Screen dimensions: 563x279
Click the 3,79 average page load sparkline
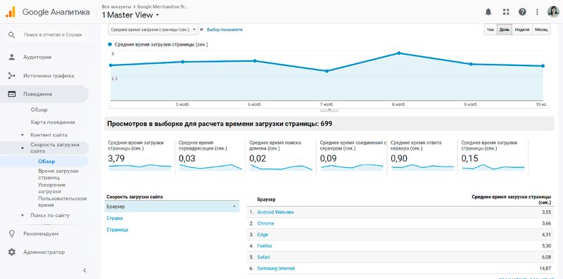click(x=140, y=167)
